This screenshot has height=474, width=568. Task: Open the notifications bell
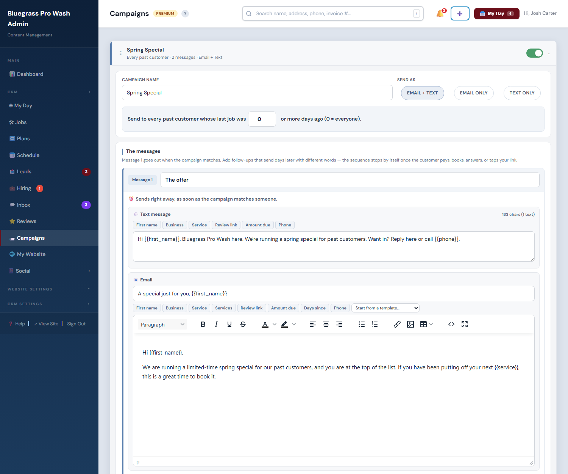pos(440,14)
